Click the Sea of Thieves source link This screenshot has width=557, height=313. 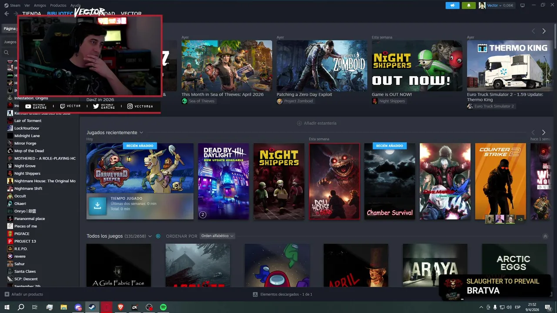198,101
